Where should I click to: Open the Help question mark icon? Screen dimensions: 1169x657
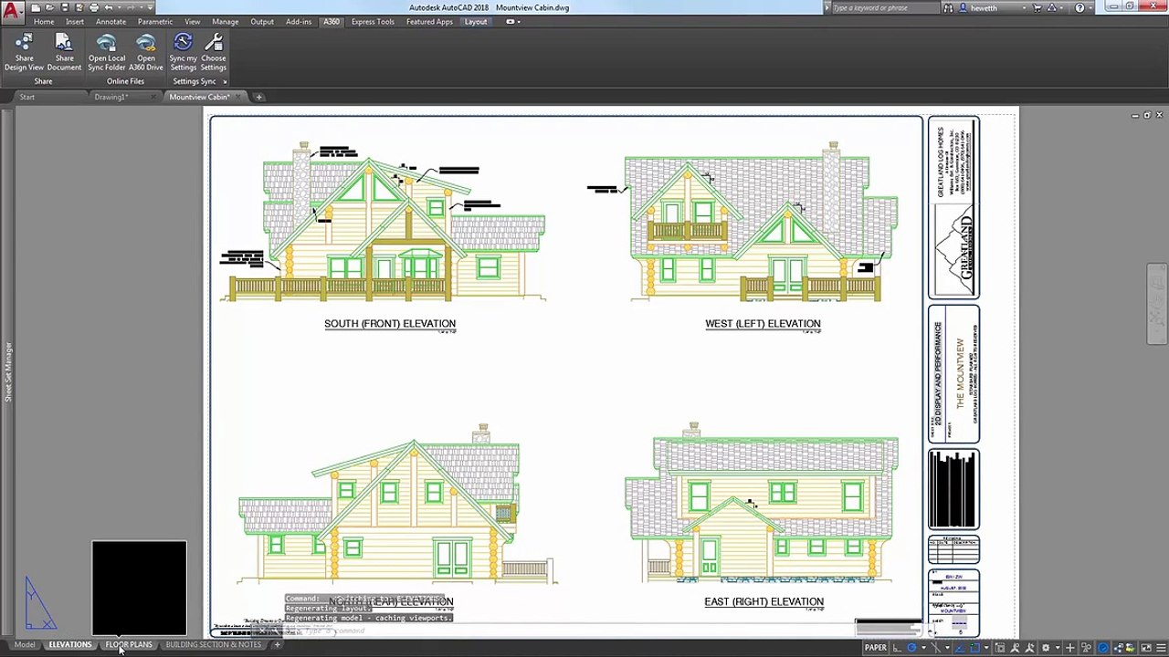tap(1079, 7)
